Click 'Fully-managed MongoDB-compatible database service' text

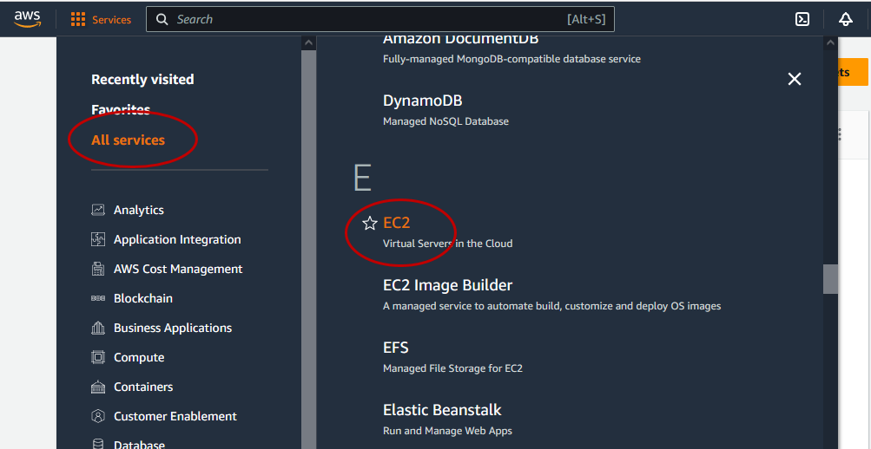click(x=511, y=59)
